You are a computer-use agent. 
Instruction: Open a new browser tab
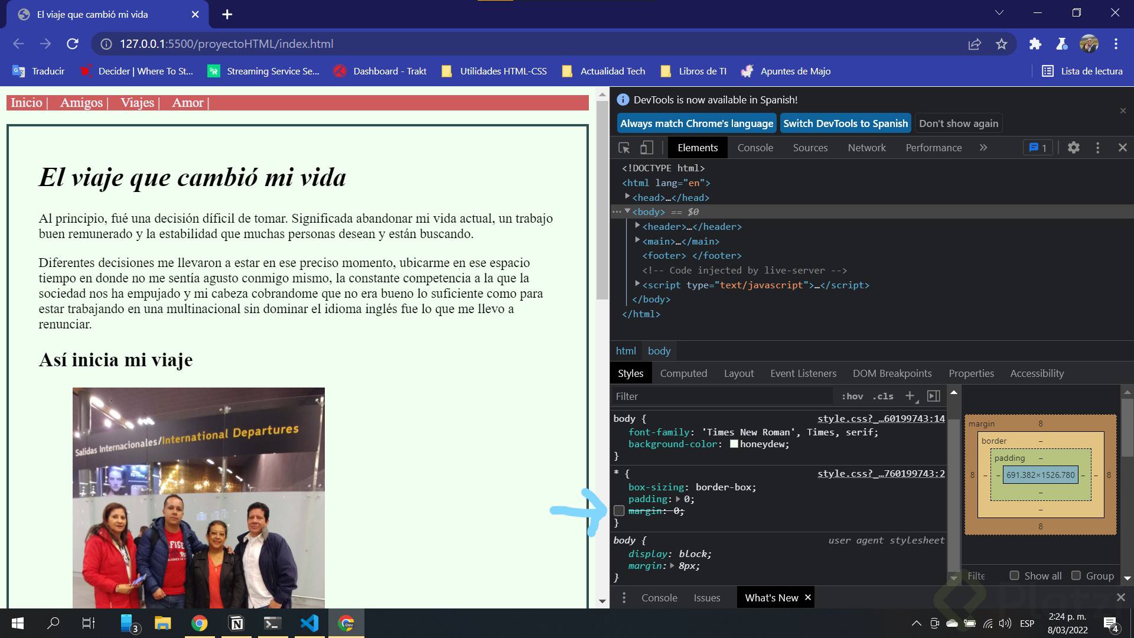227,14
